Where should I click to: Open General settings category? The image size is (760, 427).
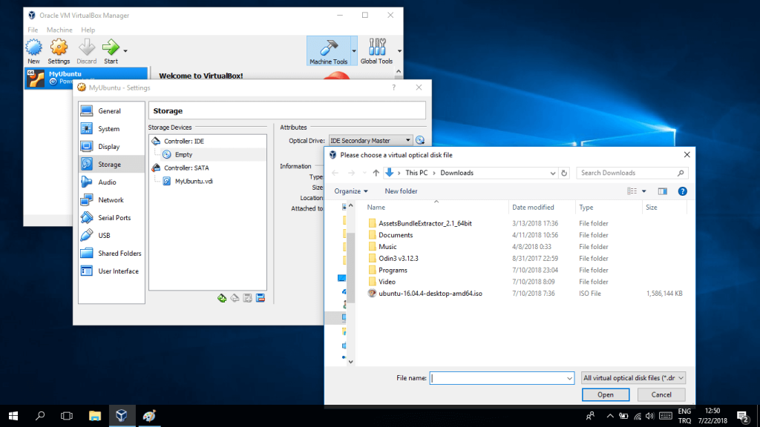click(x=111, y=111)
